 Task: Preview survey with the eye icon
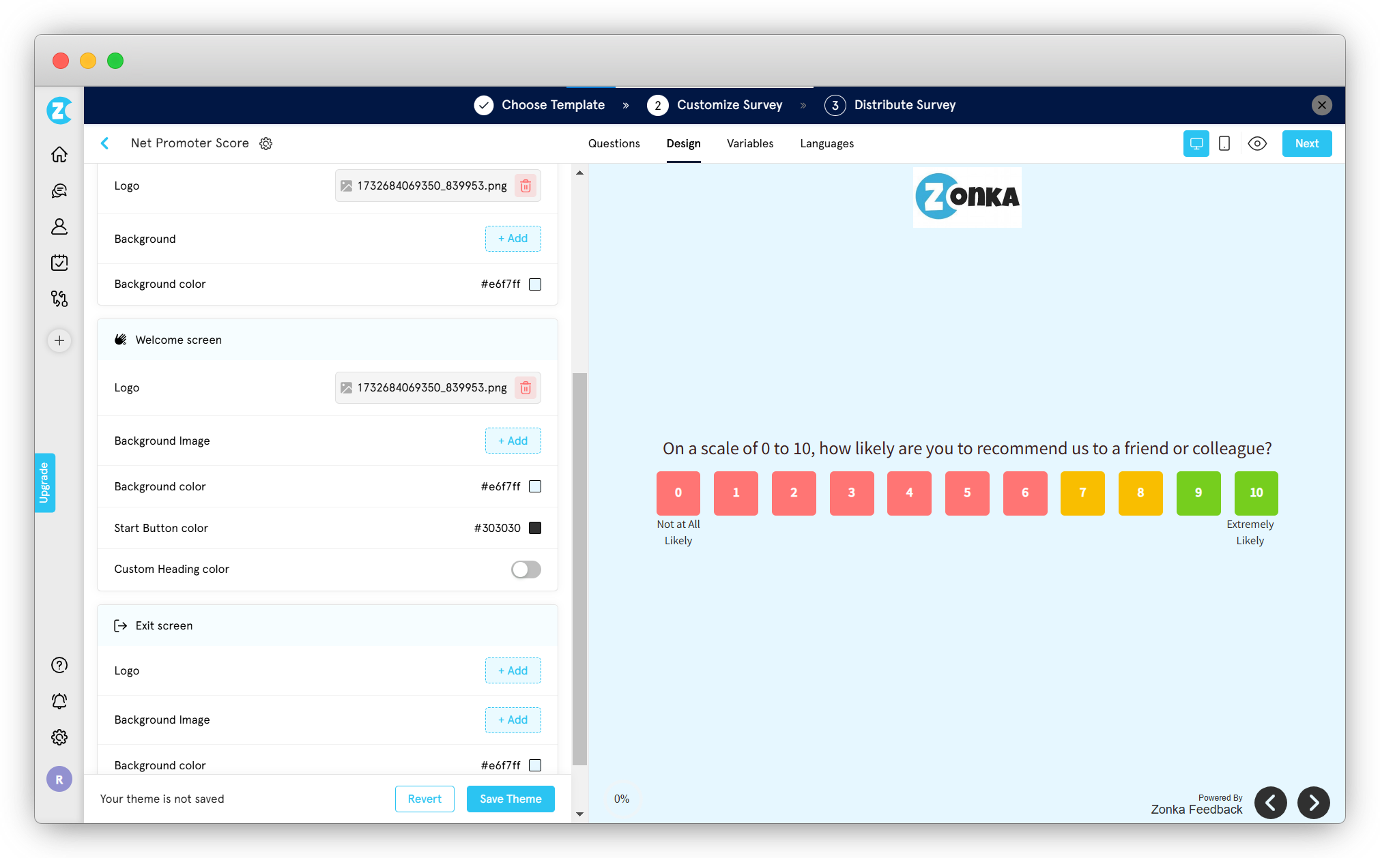[x=1257, y=143]
